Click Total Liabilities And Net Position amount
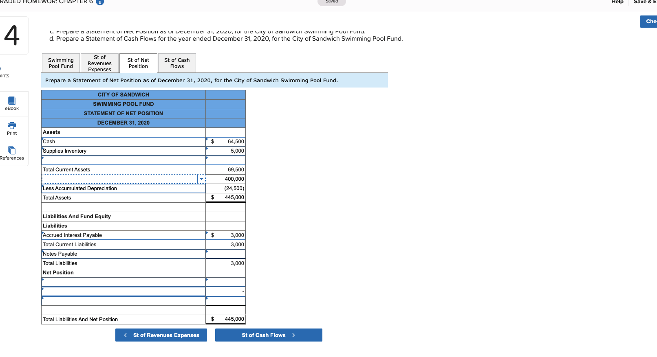657x357 pixels. point(225,319)
